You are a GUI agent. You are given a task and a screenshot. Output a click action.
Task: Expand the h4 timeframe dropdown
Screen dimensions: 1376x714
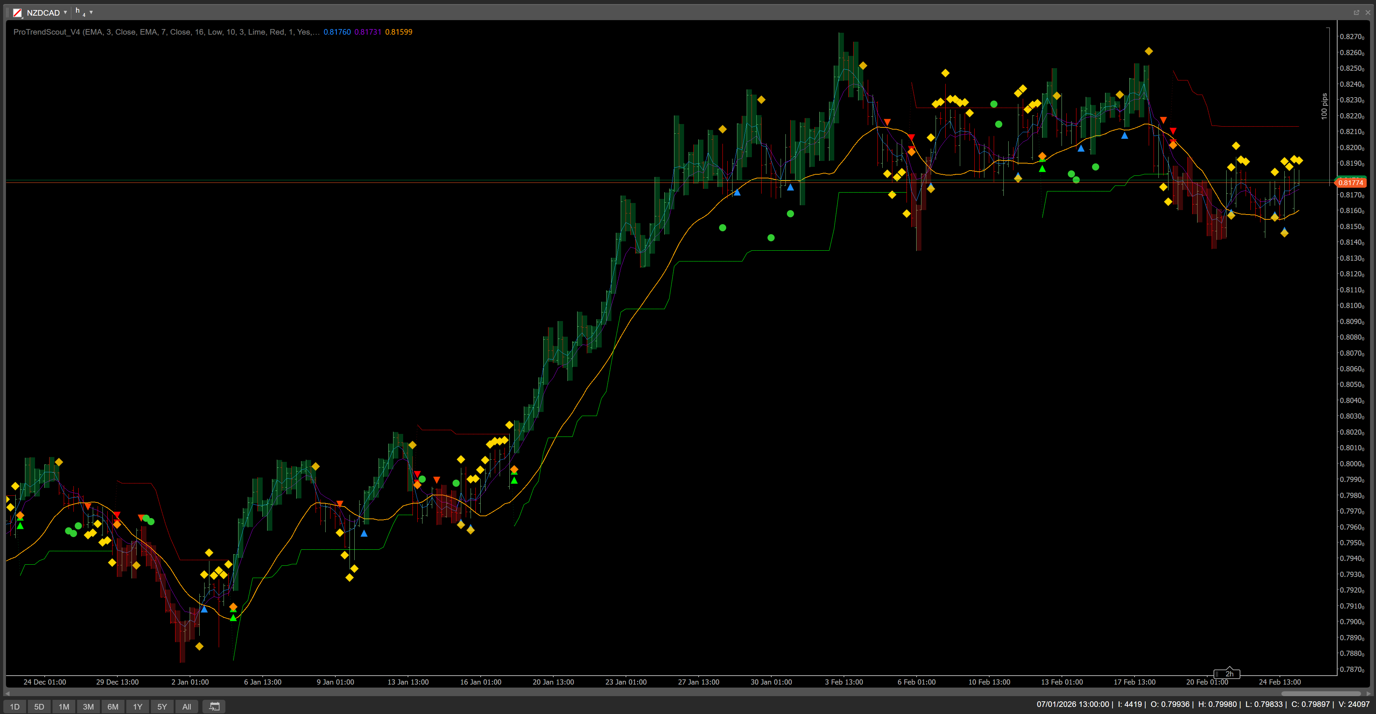tap(91, 12)
